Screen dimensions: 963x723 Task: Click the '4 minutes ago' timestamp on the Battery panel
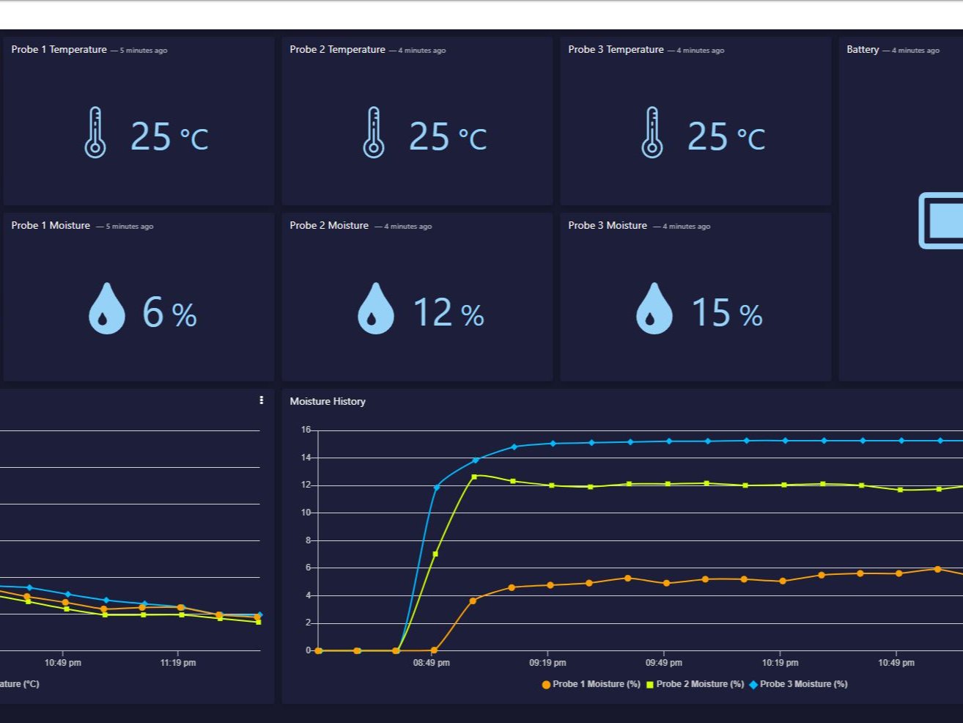tap(915, 50)
